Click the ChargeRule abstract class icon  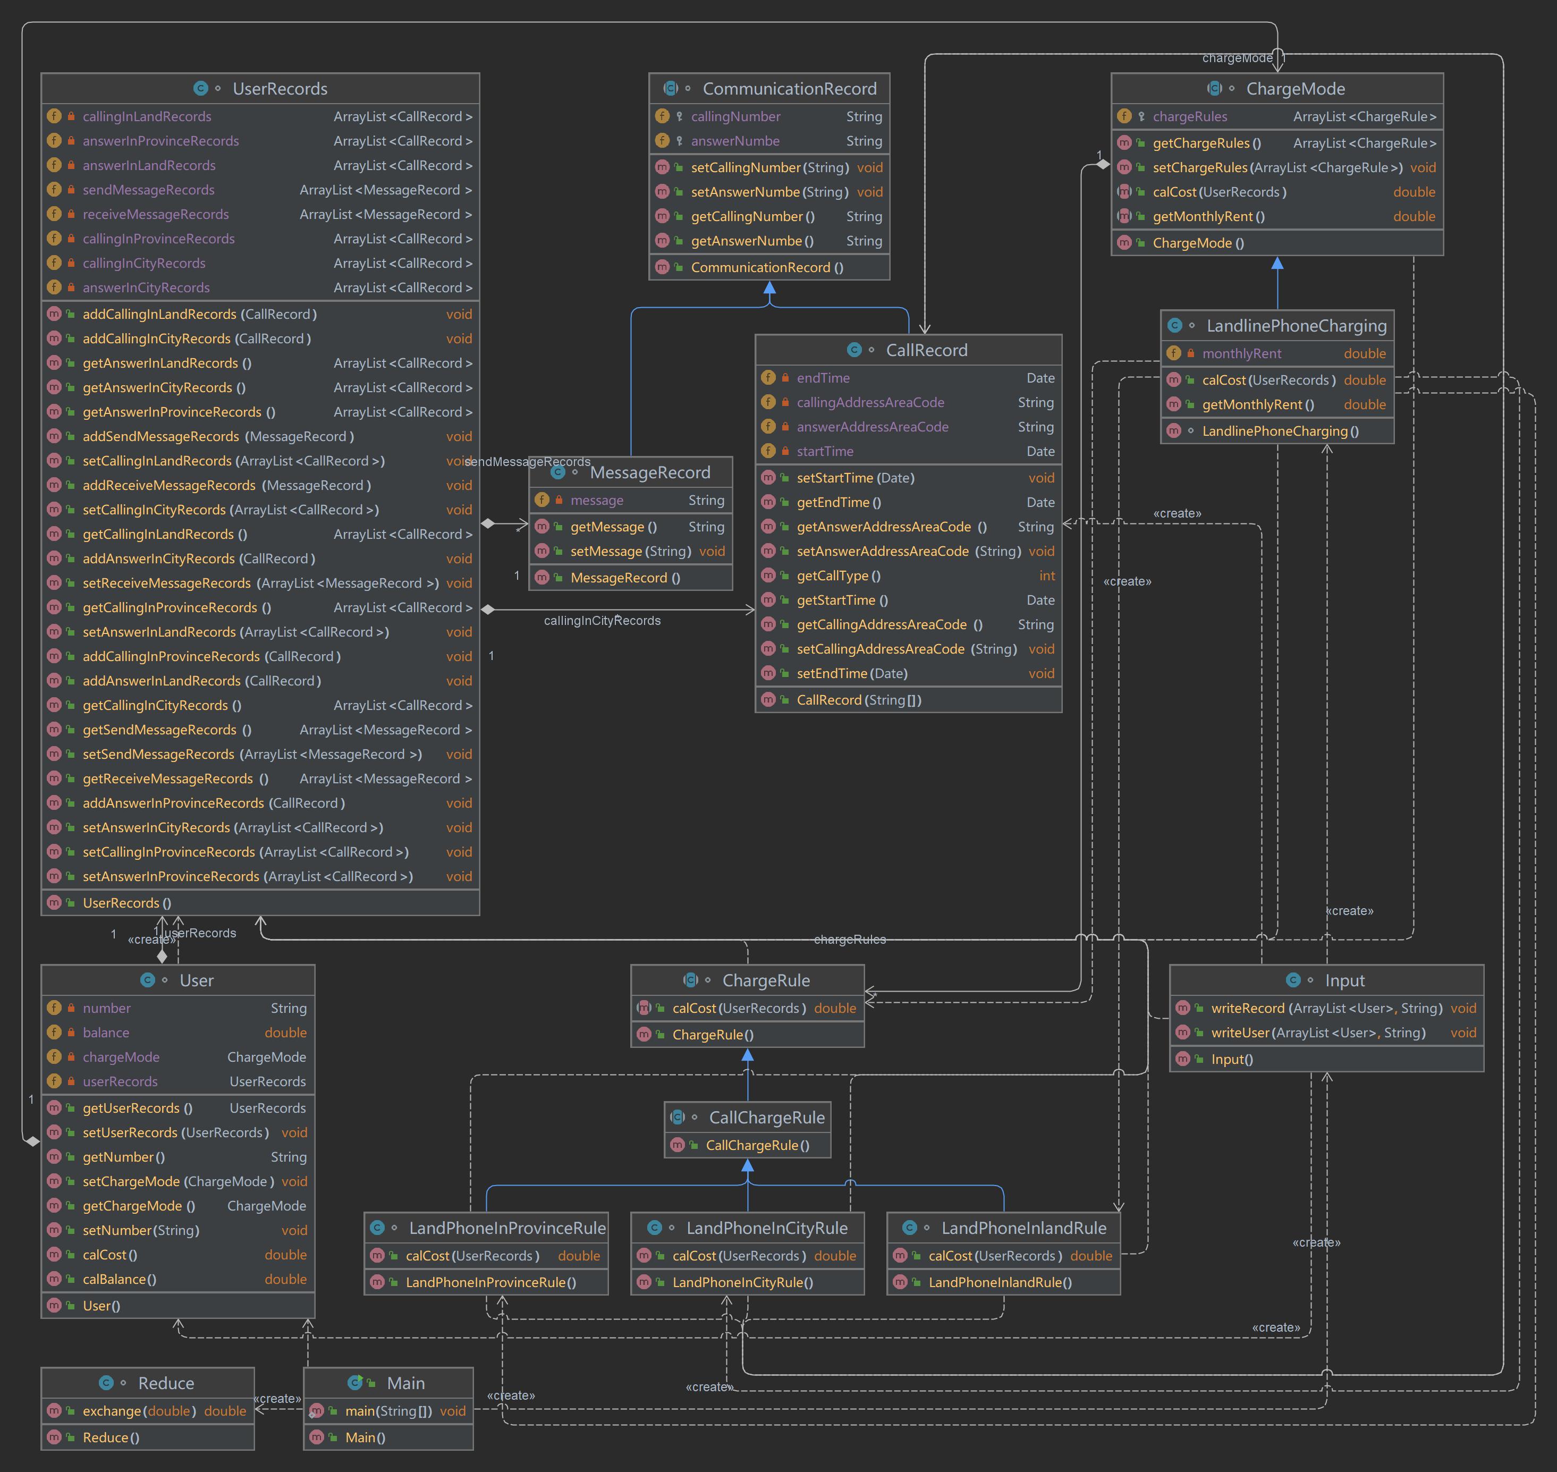691,980
